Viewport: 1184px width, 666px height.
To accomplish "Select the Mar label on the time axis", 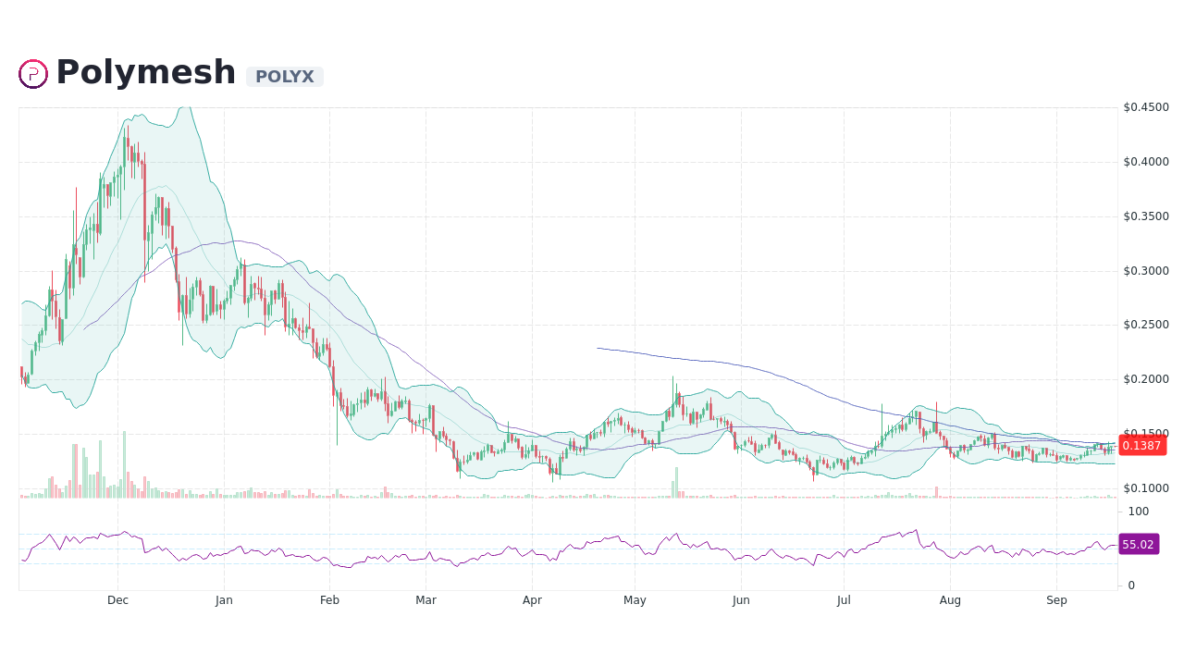I will point(425,599).
